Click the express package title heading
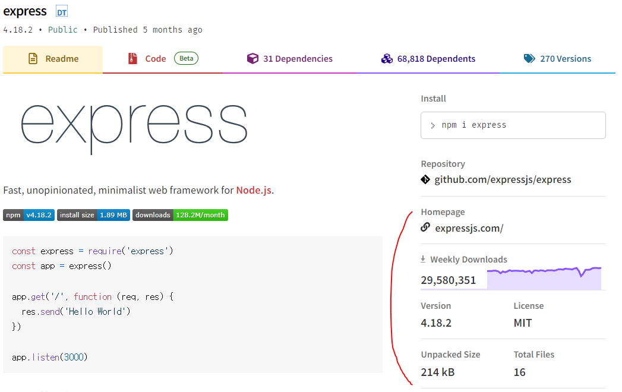 (25, 11)
